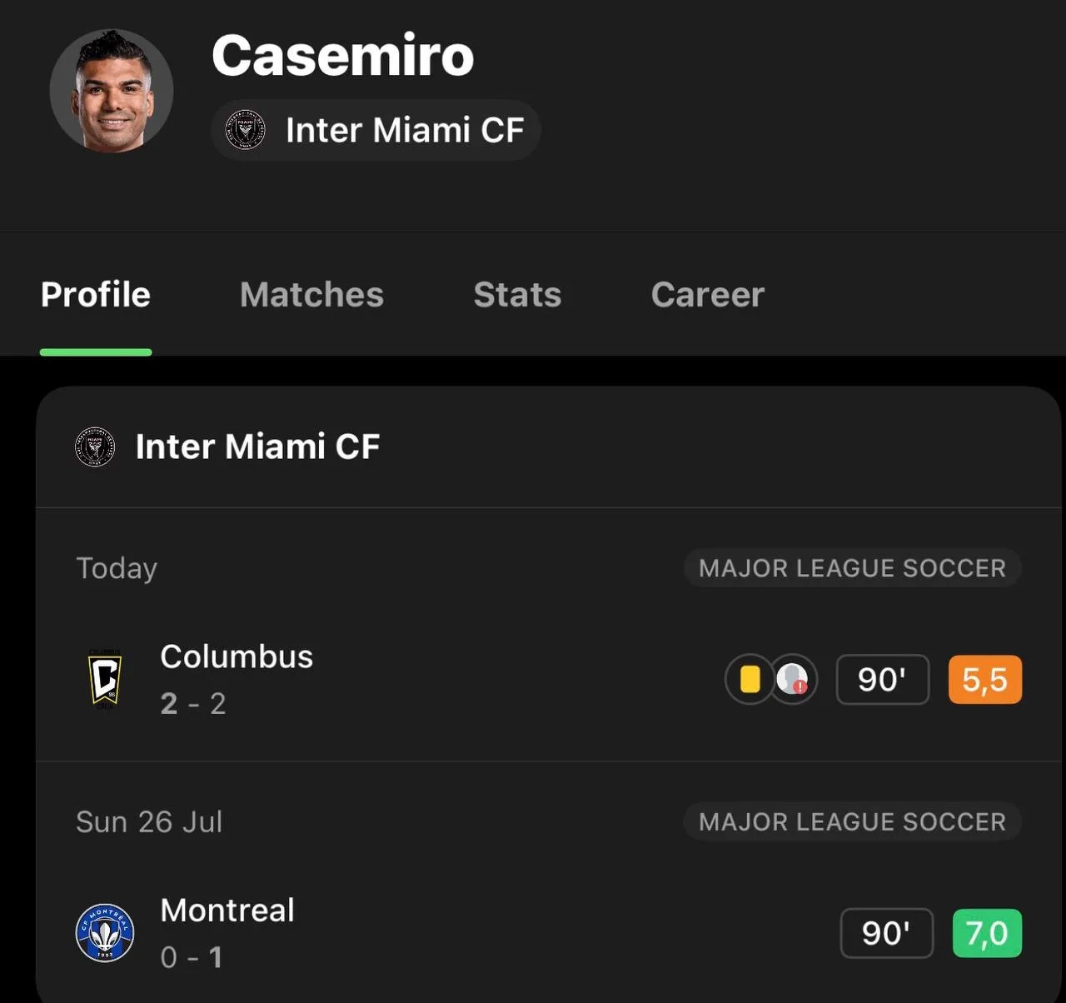
Task: Click the Inter Miami CF card crest icon
Action: pyautogui.click(x=95, y=447)
